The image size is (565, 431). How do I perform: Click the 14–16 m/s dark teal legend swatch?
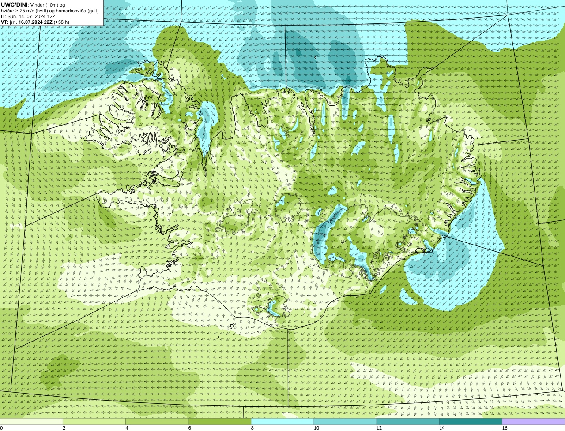point(471,422)
